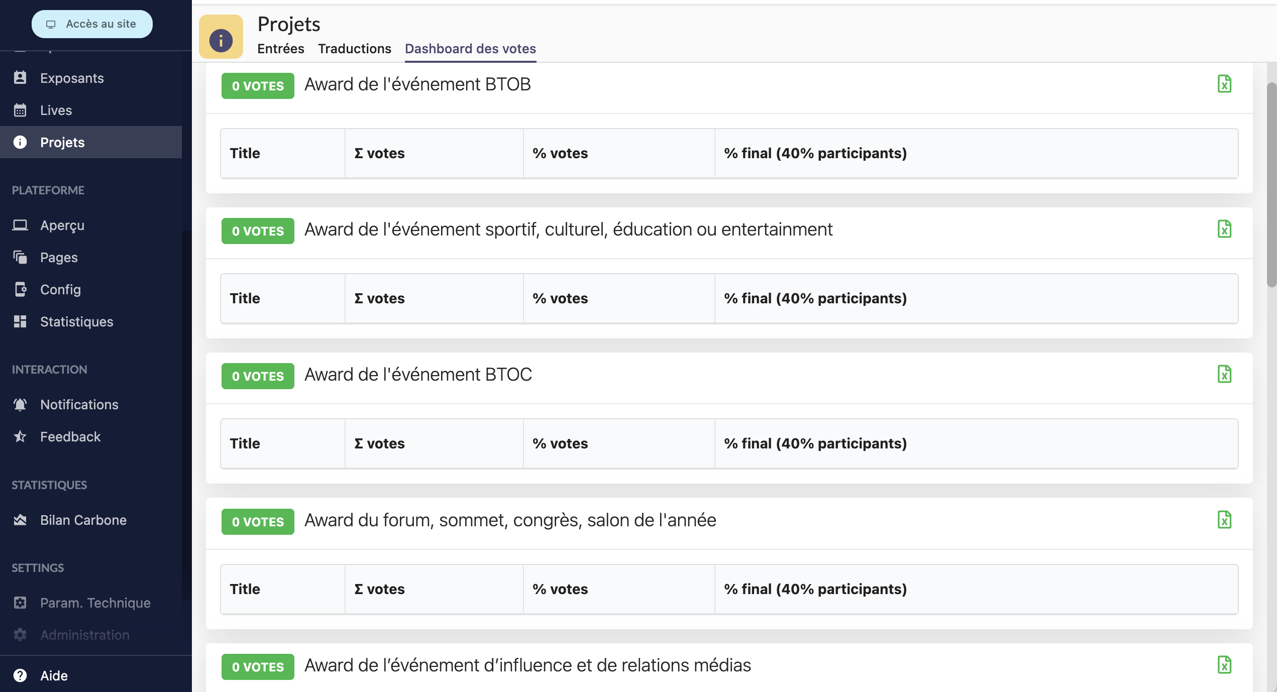Image resolution: width=1277 pixels, height=692 pixels.
Task: Click the Lives calendar icon
Action: (x=20, y=110)
